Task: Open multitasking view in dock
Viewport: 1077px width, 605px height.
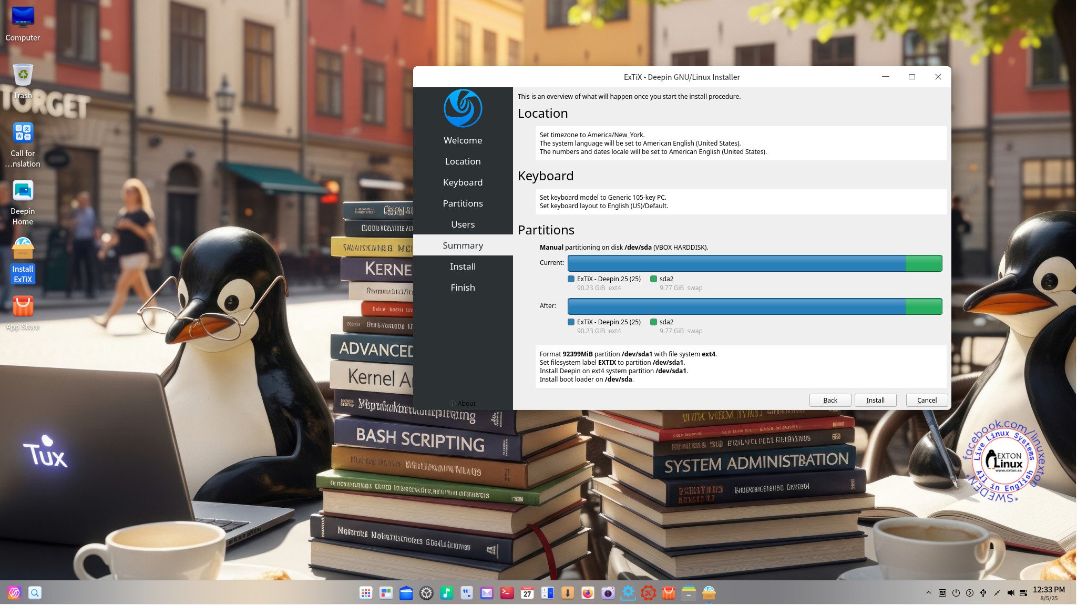Action: pyautogui.click(x=386, y=593)
